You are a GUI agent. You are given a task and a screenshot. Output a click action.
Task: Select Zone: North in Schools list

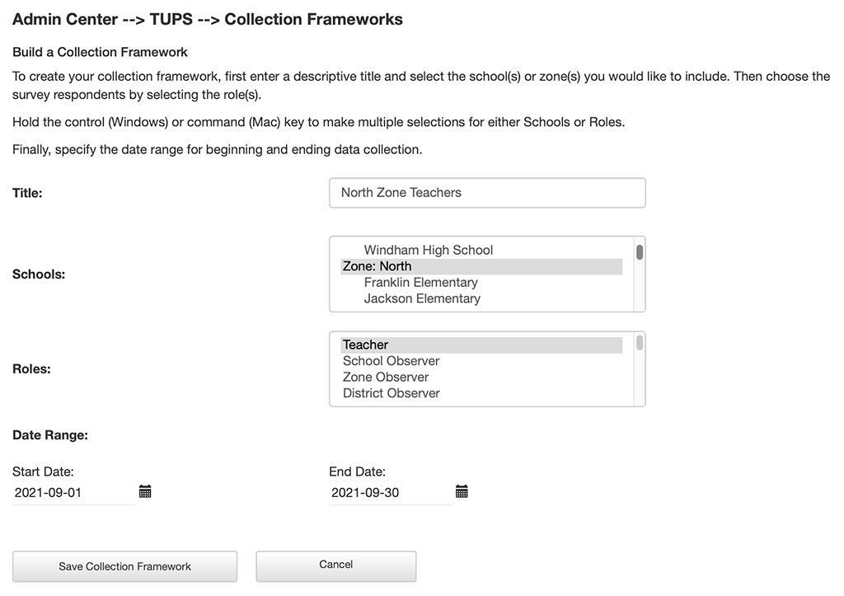[481, 266]
